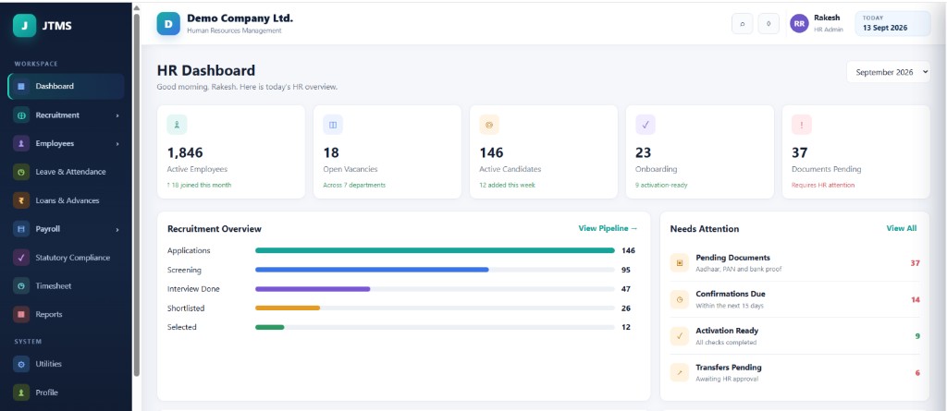Click the Activation Ready check icon
This screenshot has height=411, width=947.
[680, 336]
